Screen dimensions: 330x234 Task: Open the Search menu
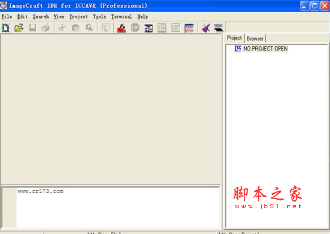coord(41,17)
